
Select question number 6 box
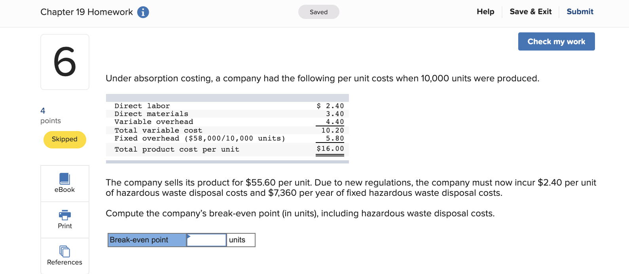coord(64,62)
